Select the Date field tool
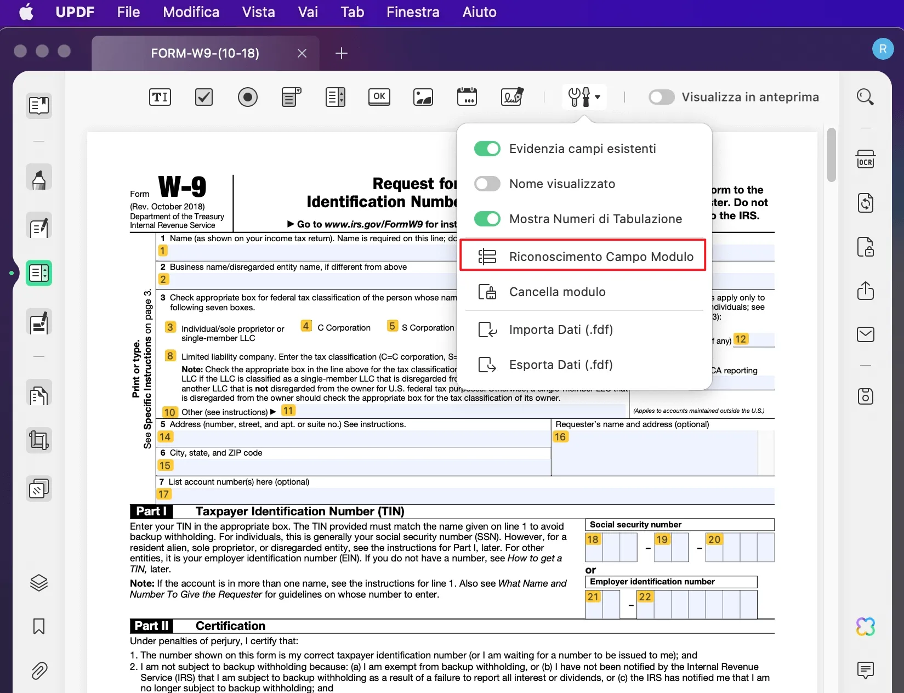Viewport: 904px width, 693px height. click(467, 97)
